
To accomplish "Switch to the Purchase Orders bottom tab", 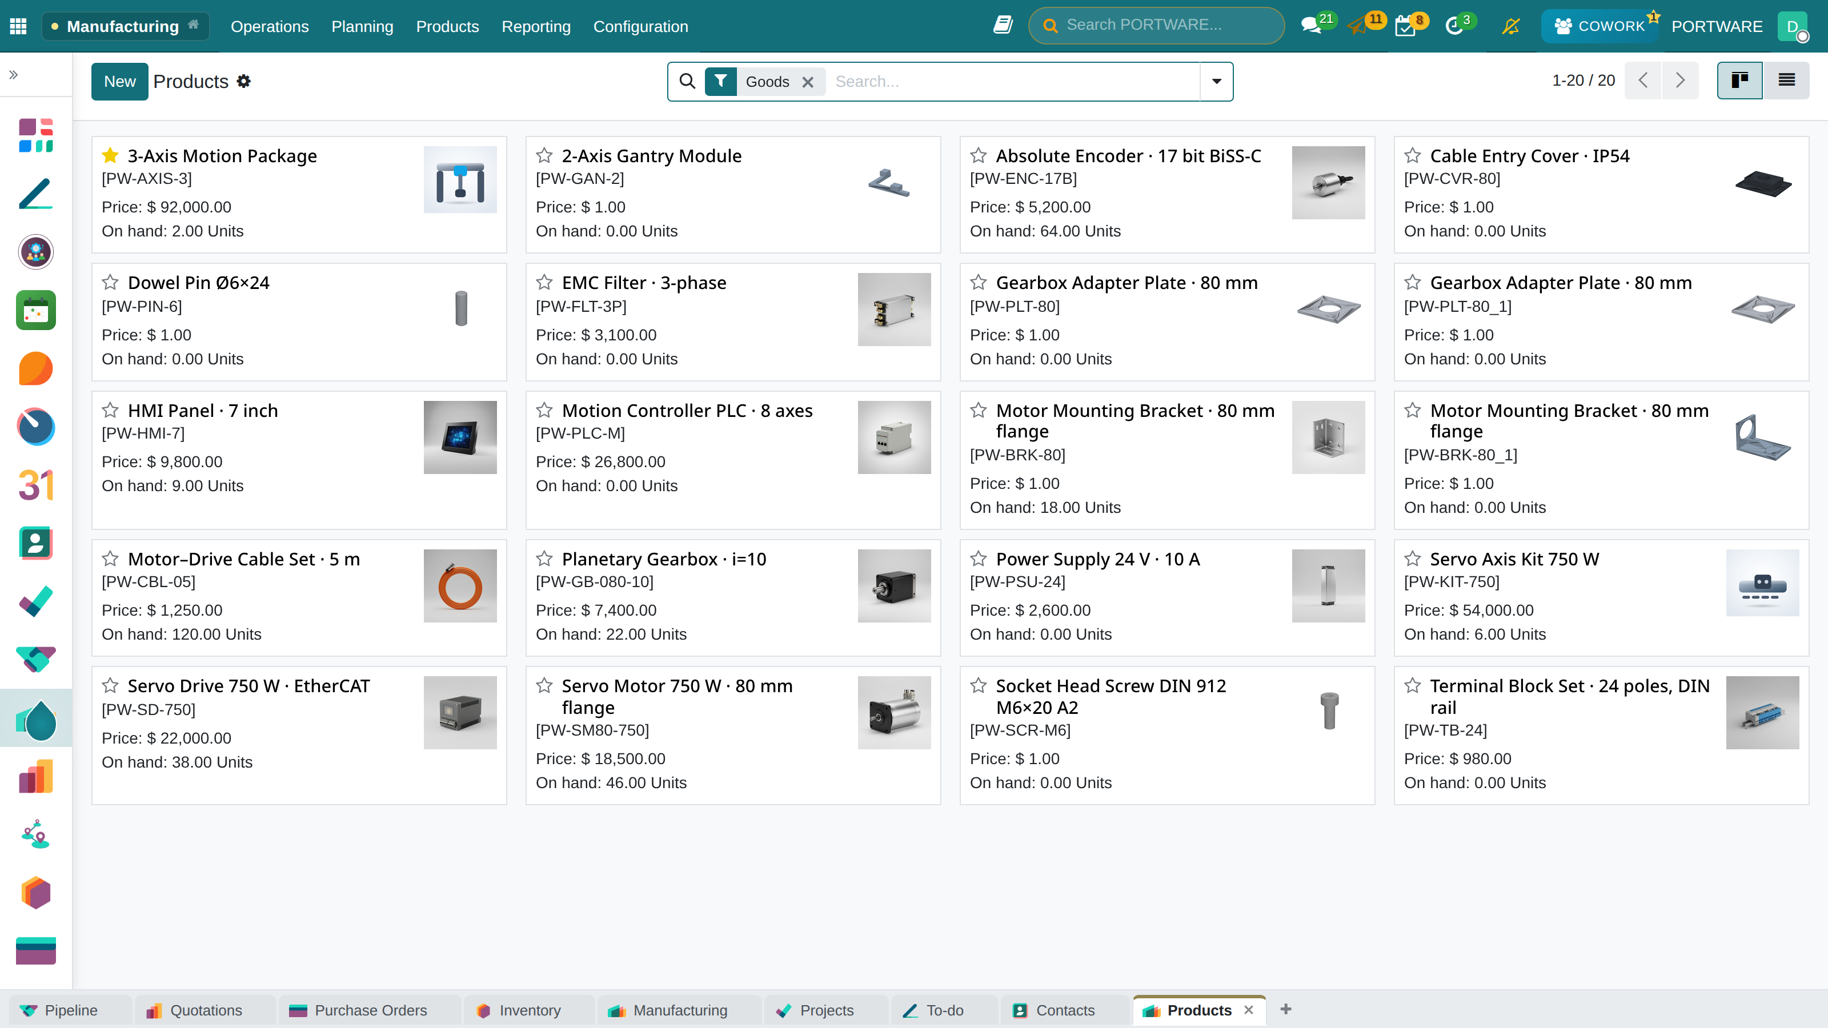I will coord(370,1010).
